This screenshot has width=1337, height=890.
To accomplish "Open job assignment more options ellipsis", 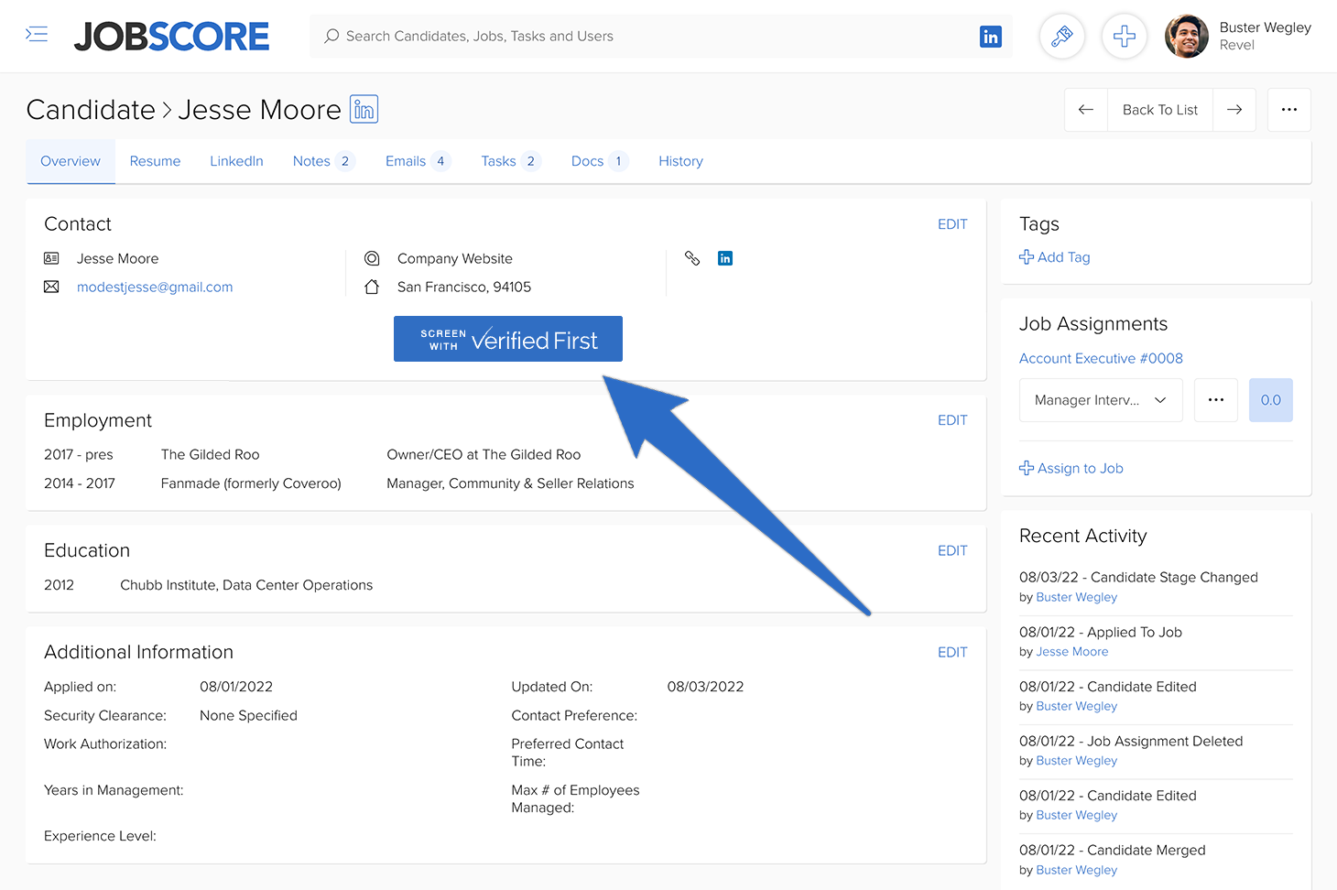I will click(1216, 400).
